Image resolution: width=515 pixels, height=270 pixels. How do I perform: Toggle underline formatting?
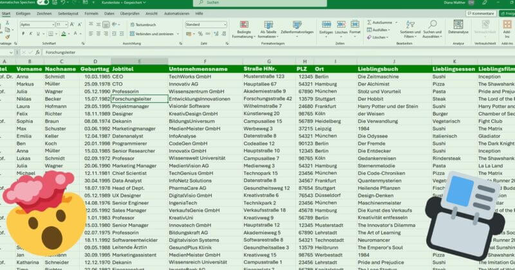coord(38,34)
